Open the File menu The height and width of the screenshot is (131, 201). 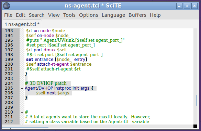[8, 15]
